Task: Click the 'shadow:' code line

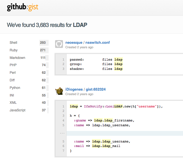Action: coord(96,69)
